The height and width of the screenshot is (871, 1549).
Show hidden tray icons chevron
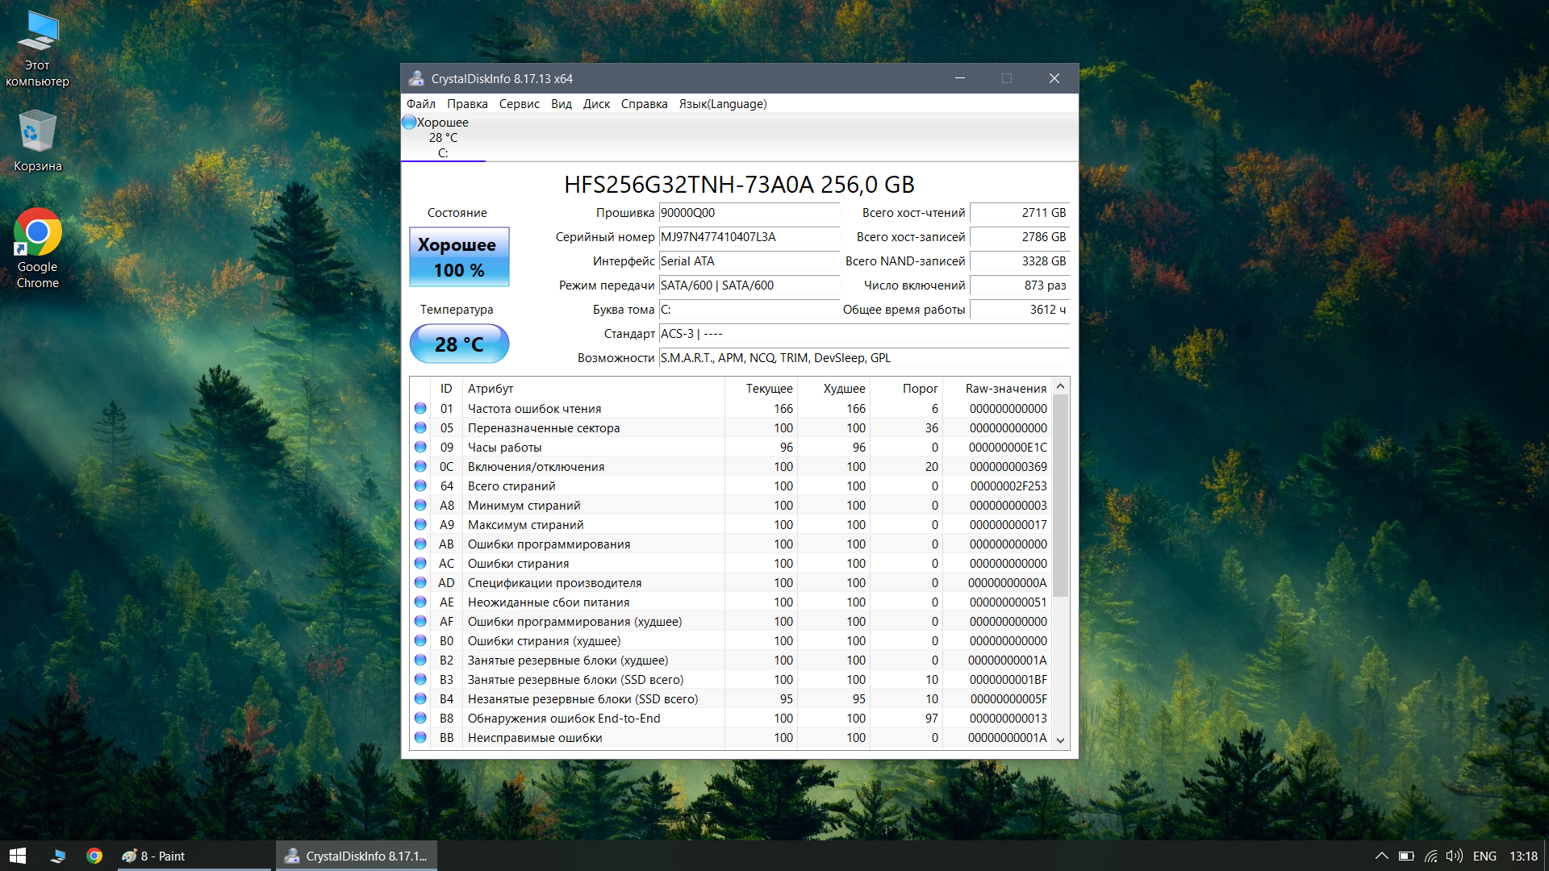coord(1381,856)
